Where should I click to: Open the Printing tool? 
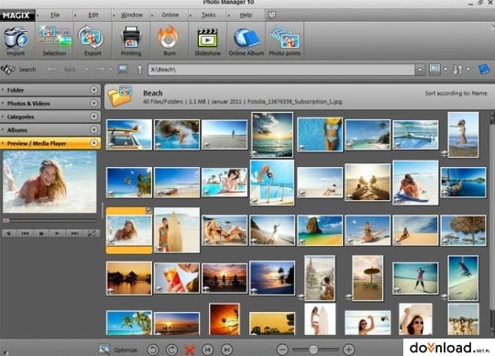point(131,41)
